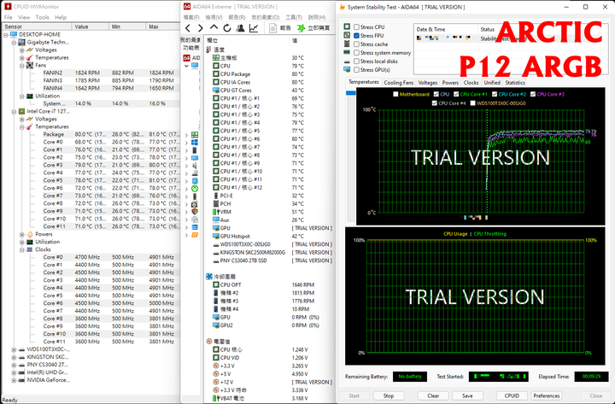
Task: Uncheck the Stress FPU checkbox
Action: (x=356, y=36)
